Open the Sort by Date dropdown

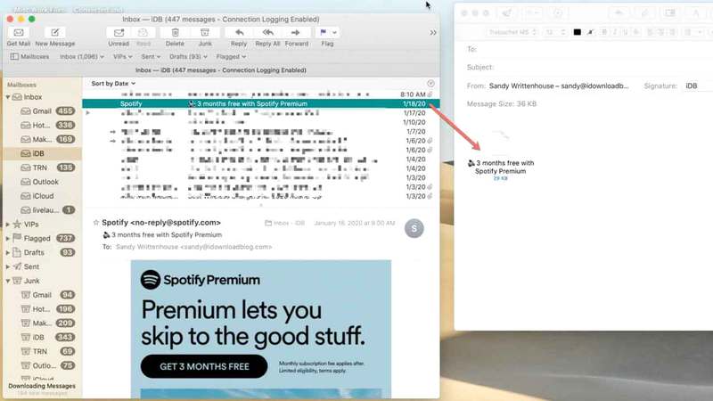(113, 84)
